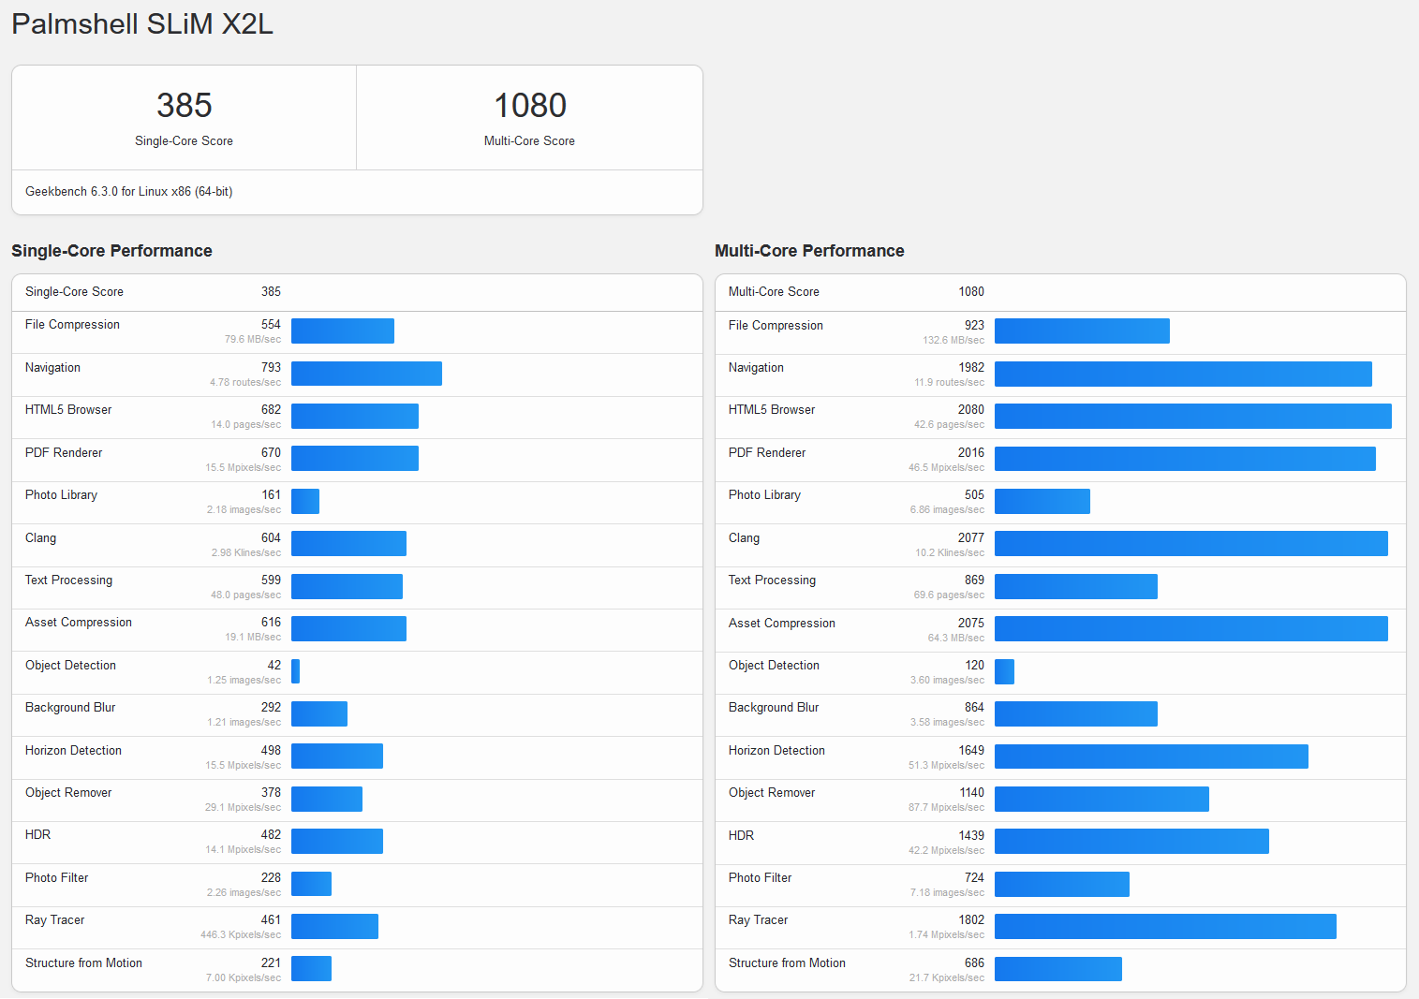The width and height of the screenshot is (1419, 999).
Task: Click single-core HDR score 482
Action: (x=271, y=834)
